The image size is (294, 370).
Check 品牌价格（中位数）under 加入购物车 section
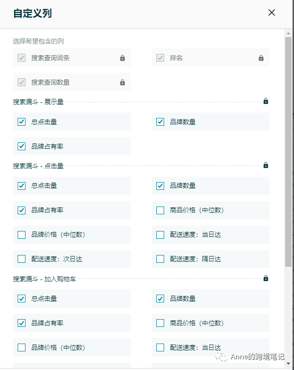point(22,347)
